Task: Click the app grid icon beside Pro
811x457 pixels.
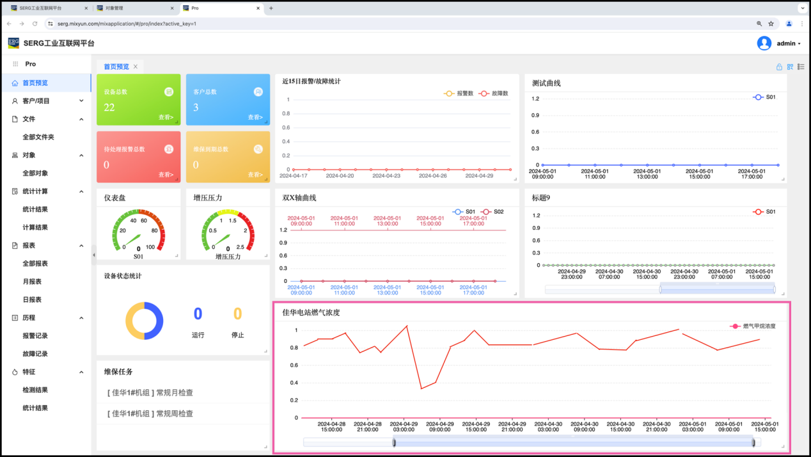Action: click(x=15, y=64)
